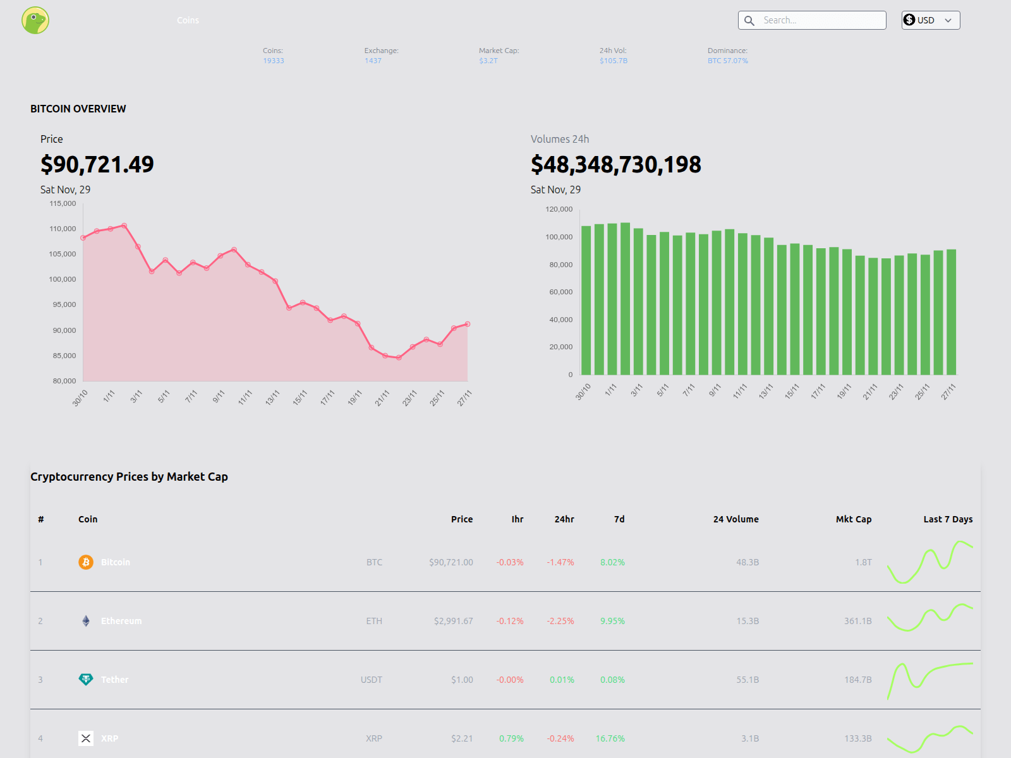Click Ethereum's 7-day sparkline chart
This screenshot has width=1011, height=758.
pos(930,618)
